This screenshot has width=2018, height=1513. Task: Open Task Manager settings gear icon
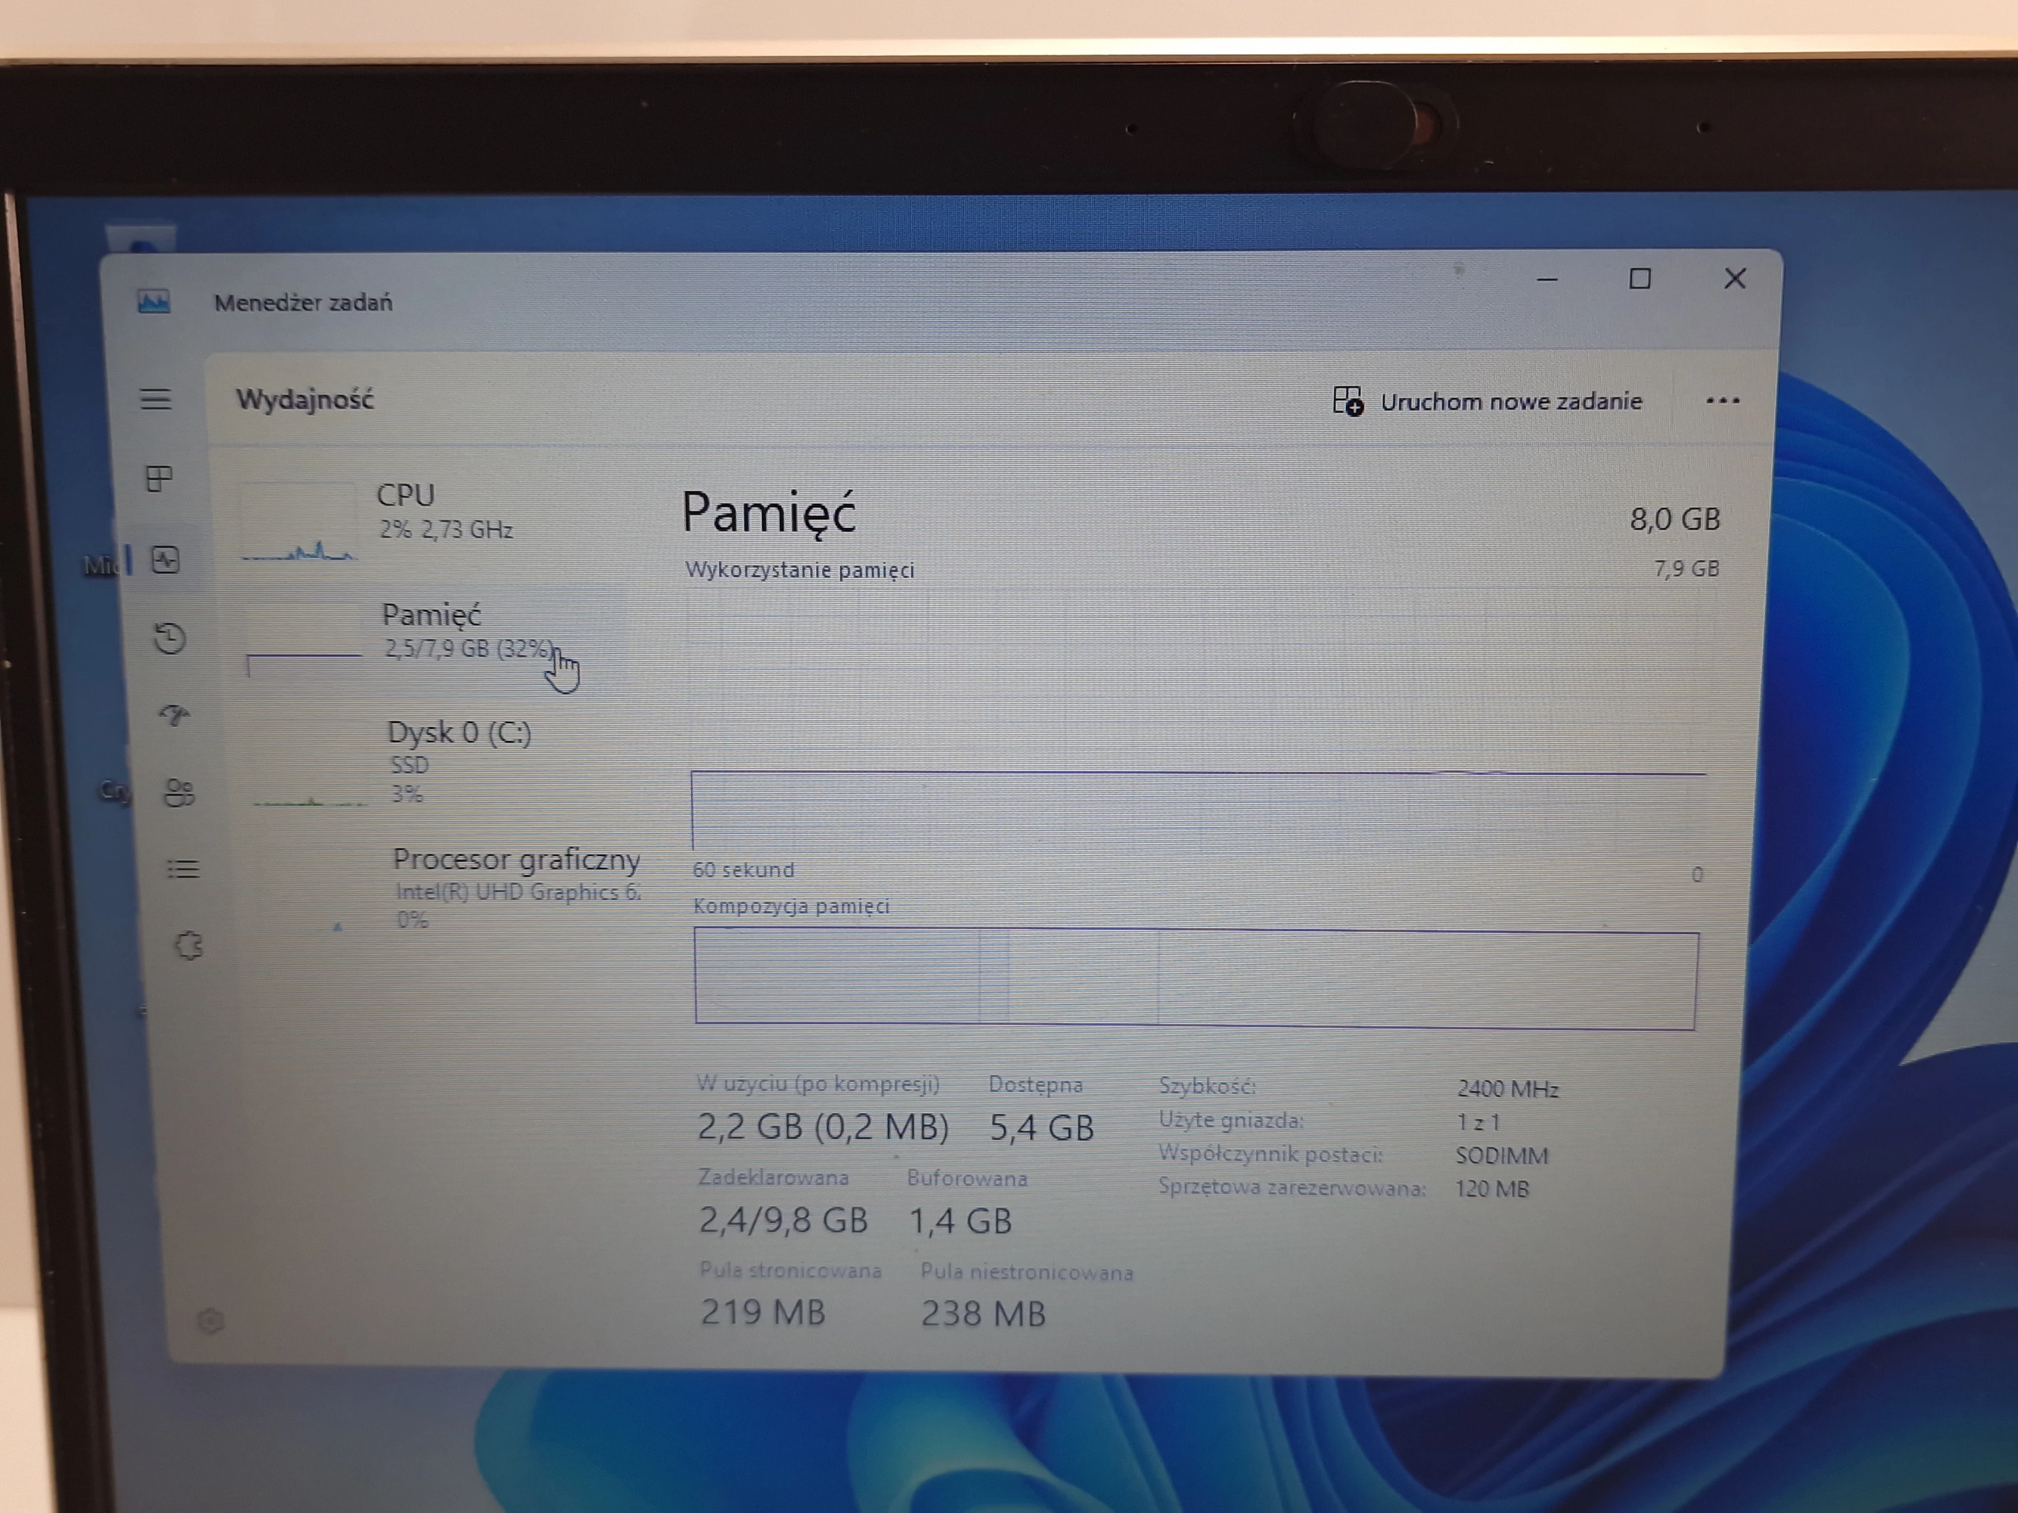(211, 1320)
